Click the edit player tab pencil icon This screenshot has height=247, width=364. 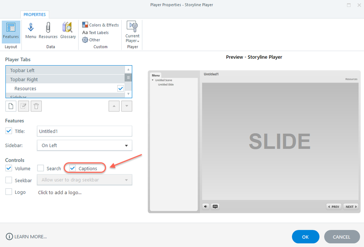23,106
